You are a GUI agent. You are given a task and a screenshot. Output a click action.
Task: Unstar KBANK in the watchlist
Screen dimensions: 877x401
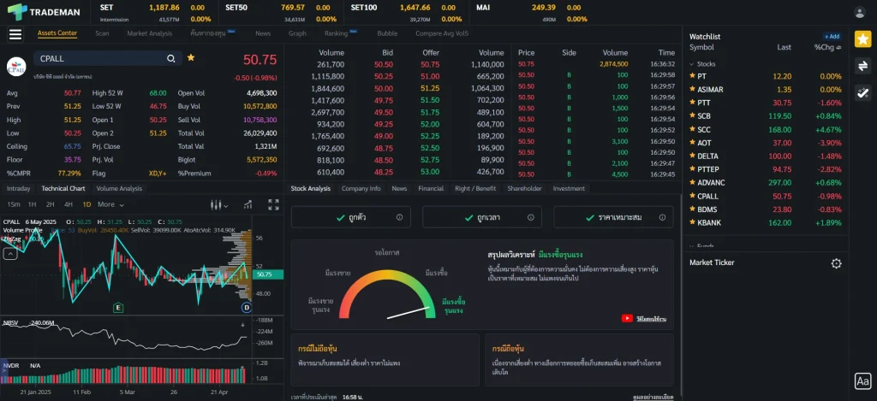[x=692, y=222]
